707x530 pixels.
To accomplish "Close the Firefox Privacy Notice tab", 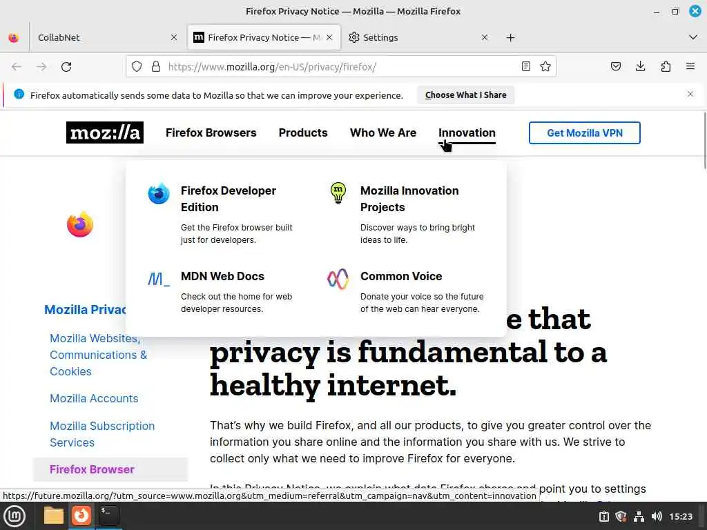I will [329, 37].
